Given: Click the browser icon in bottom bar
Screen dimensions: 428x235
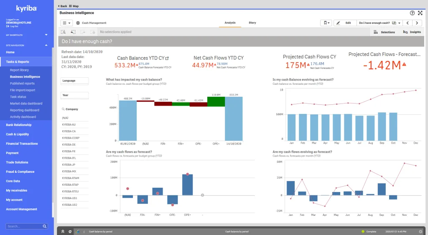Looking at the screenshot, I should pyautogui.click(x=77, y=232).
